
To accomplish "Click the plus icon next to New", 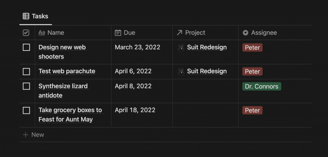I will pos(26,135).
